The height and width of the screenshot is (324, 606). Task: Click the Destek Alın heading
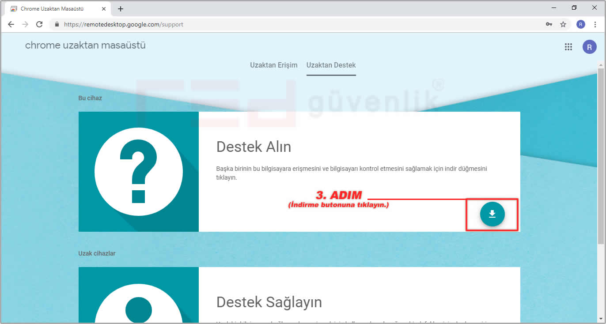coord(254,147)
